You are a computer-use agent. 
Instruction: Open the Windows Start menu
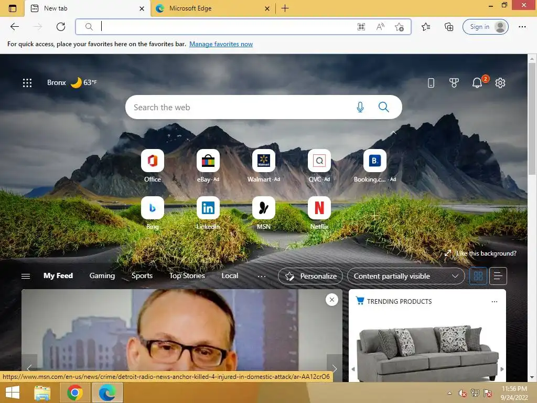(13, 393)
